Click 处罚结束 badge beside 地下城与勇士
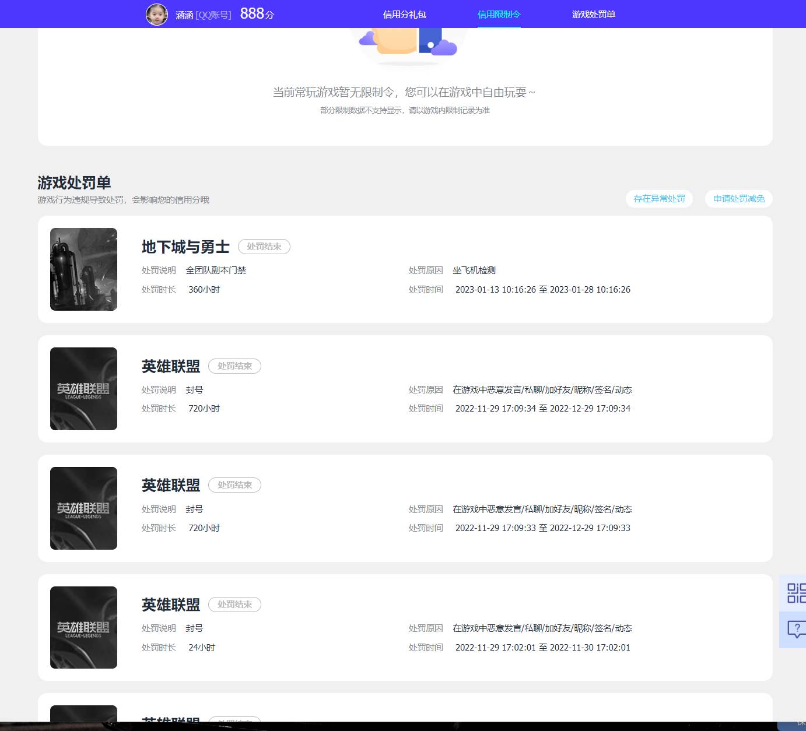806x731 pixels. (264, 247)
